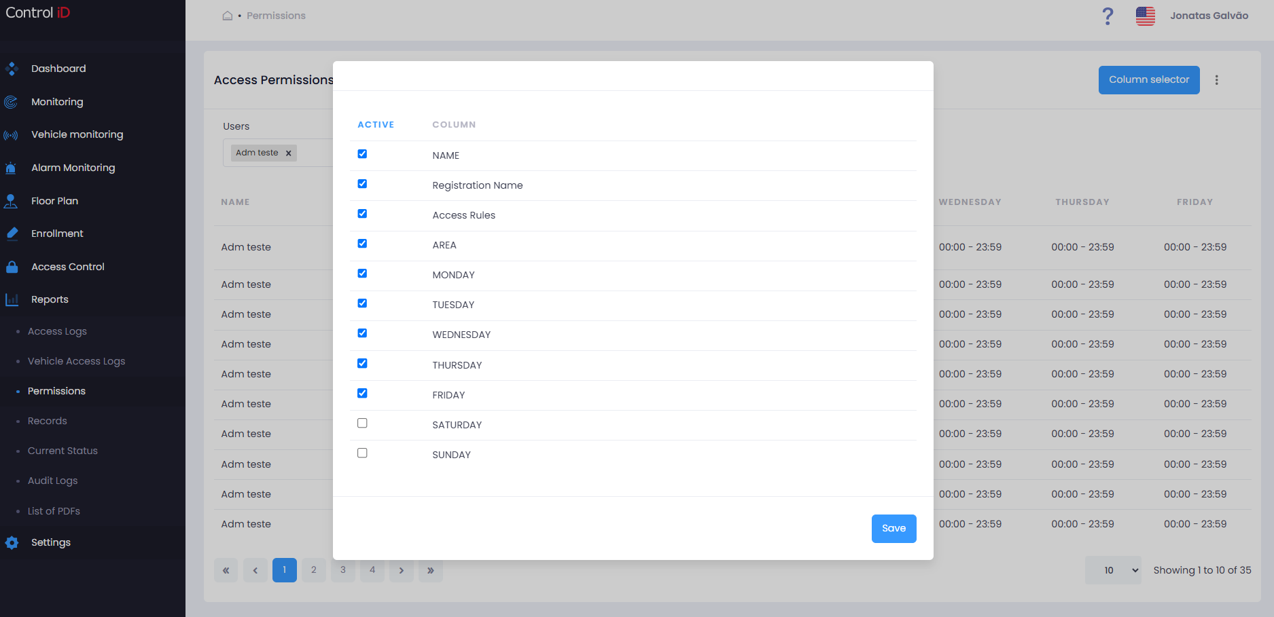Click the Reports chart icon
The height and width of the screenshot is (617, 1274).
[12, 299]
